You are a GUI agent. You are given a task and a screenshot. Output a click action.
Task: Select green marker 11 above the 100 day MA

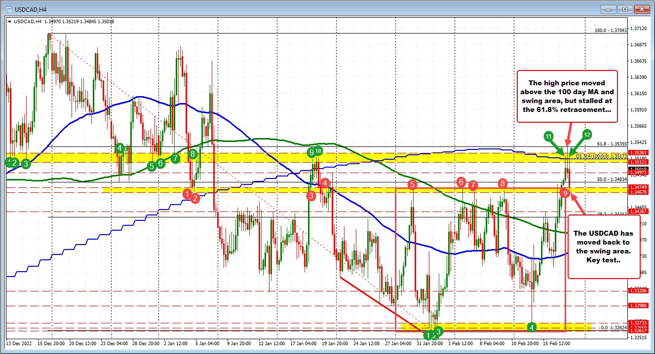click(x=548, y=136)
